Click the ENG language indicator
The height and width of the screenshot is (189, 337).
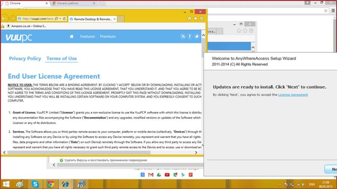point(312,184)
